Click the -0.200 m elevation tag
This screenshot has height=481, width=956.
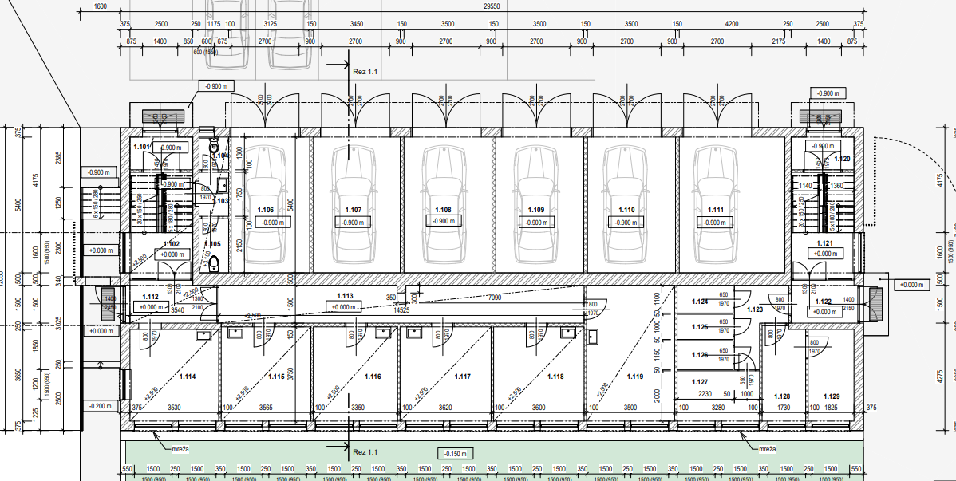click(x=101, y=405)
